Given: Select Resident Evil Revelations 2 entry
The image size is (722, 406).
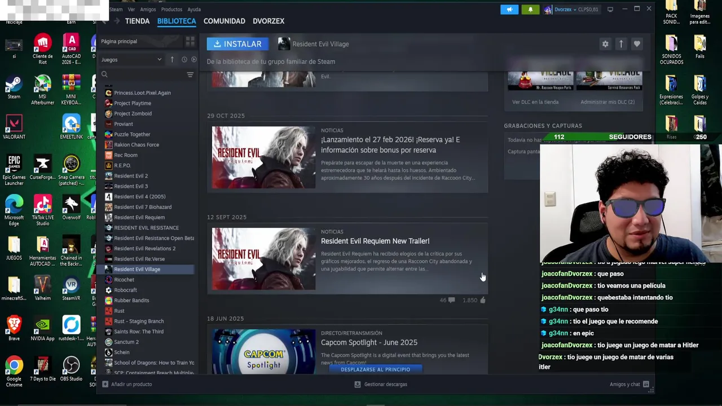Looking at the screenshot, I should 144,249.
